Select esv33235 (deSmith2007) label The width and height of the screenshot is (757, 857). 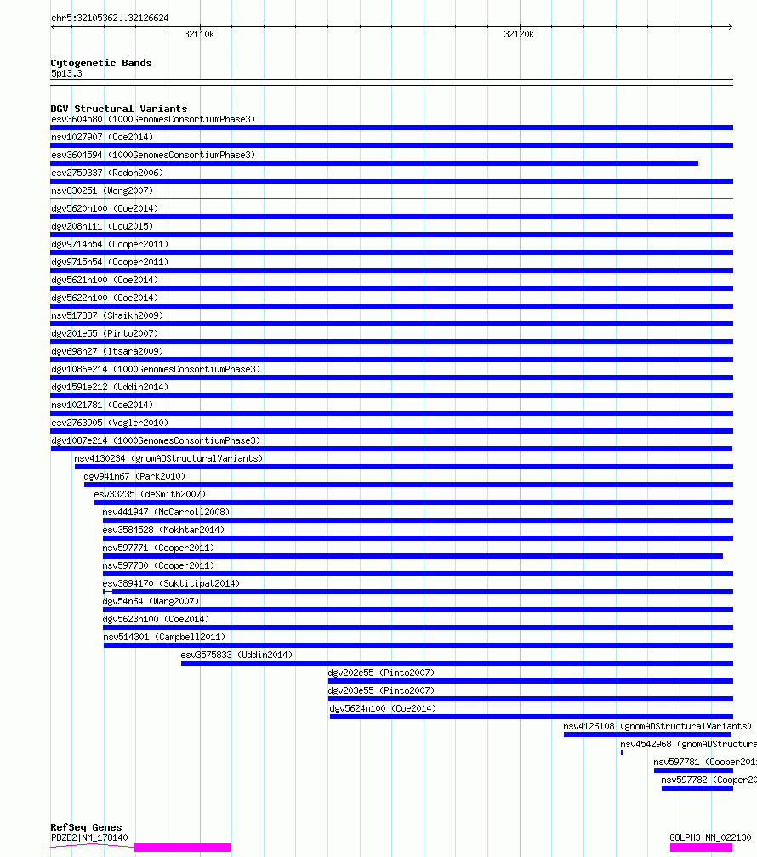pyautogui.click(x=150, y=494)
